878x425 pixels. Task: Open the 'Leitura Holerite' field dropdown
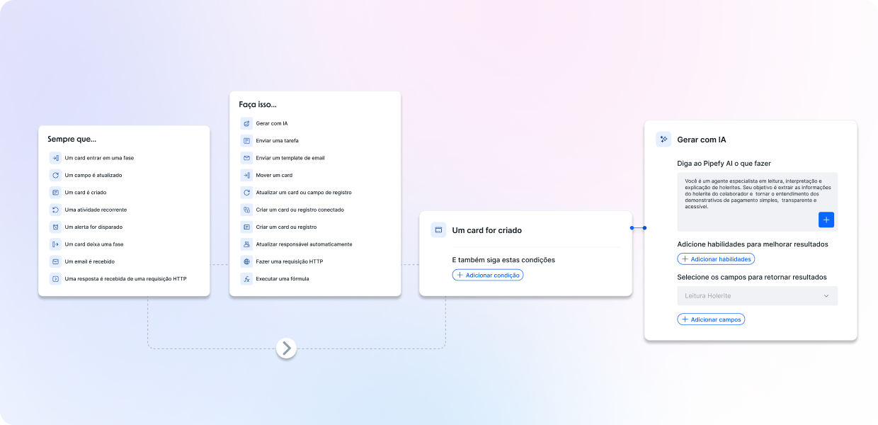click(x=757, y=295)
